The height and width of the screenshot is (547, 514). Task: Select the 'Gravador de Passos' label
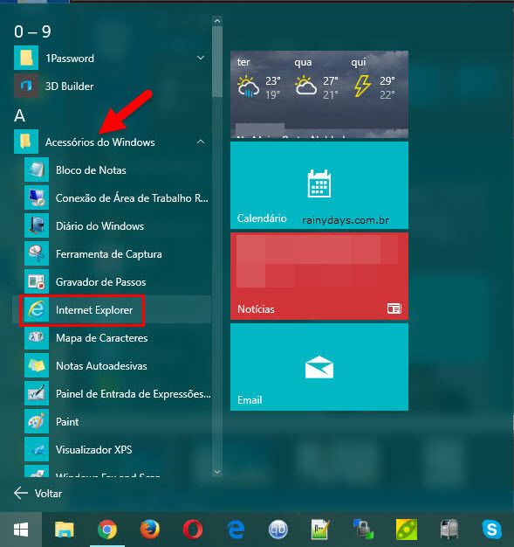tap(100, 282)
